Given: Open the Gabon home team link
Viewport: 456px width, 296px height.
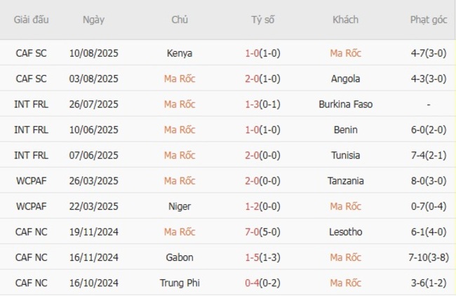Looking at the screenshot, I should point(180,257).
